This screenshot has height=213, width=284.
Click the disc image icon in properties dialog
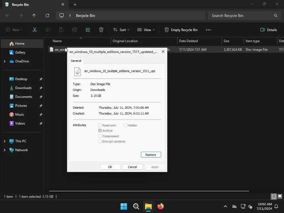coord(78,72)
